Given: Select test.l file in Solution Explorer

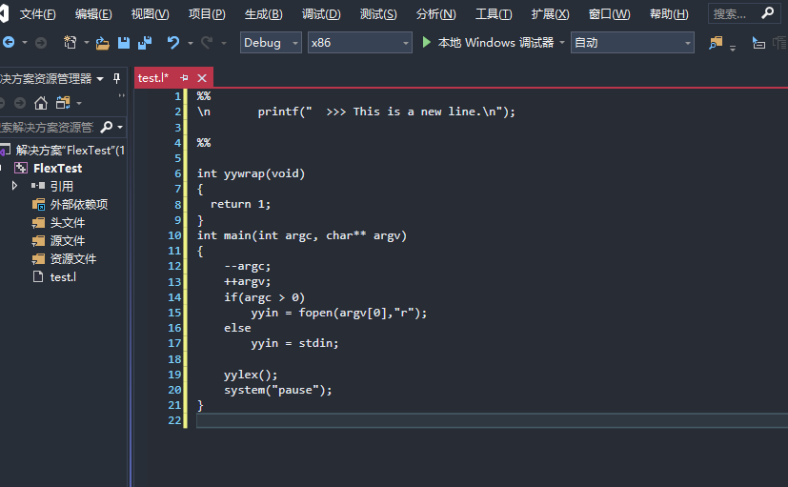Looking at the screenshot, I should point(63,276).
